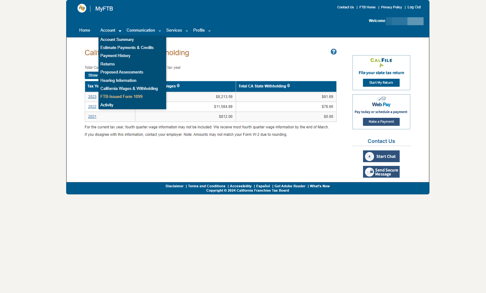Open FTB-Issued Form 1099
This screenshot has height=293, width=486.
coord(121,97)
